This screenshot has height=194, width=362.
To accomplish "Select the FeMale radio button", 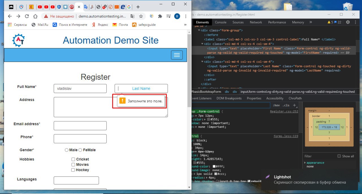I will coord(80,150).
